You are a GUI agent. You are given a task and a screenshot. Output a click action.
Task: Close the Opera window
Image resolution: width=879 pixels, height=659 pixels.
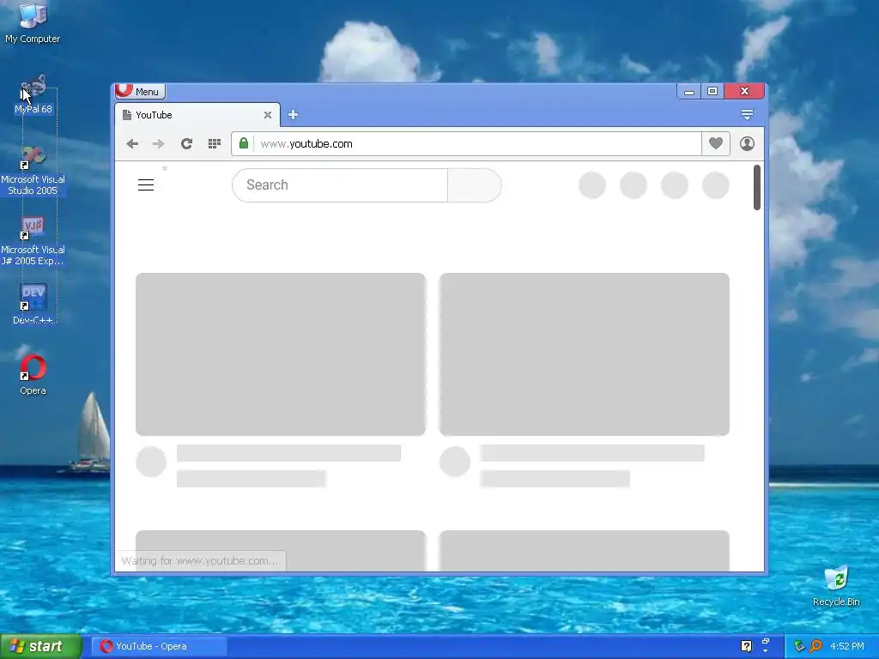(x=744, y=91)
